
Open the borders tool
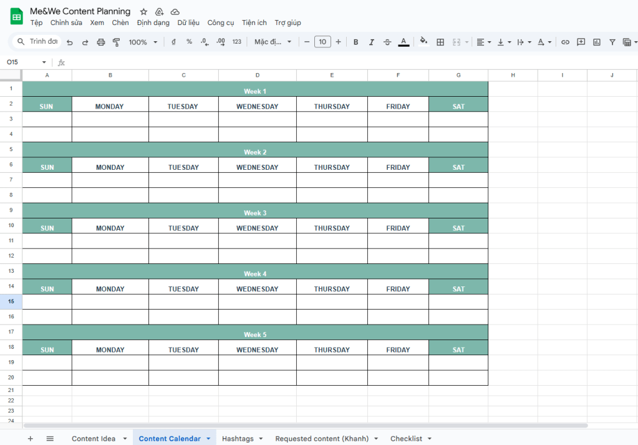click(440, 42)
